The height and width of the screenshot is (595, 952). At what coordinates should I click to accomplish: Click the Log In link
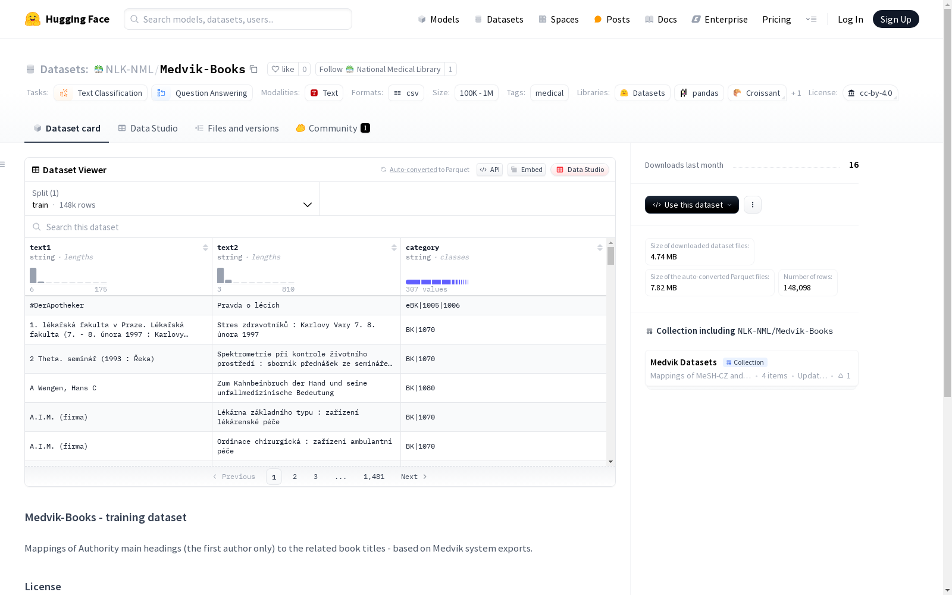click(x=850, y=19)
